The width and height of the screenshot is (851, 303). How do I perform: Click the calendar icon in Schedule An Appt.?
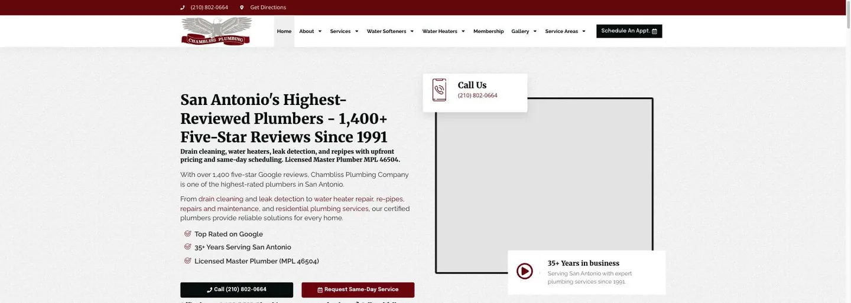click(x=654, y=31)
